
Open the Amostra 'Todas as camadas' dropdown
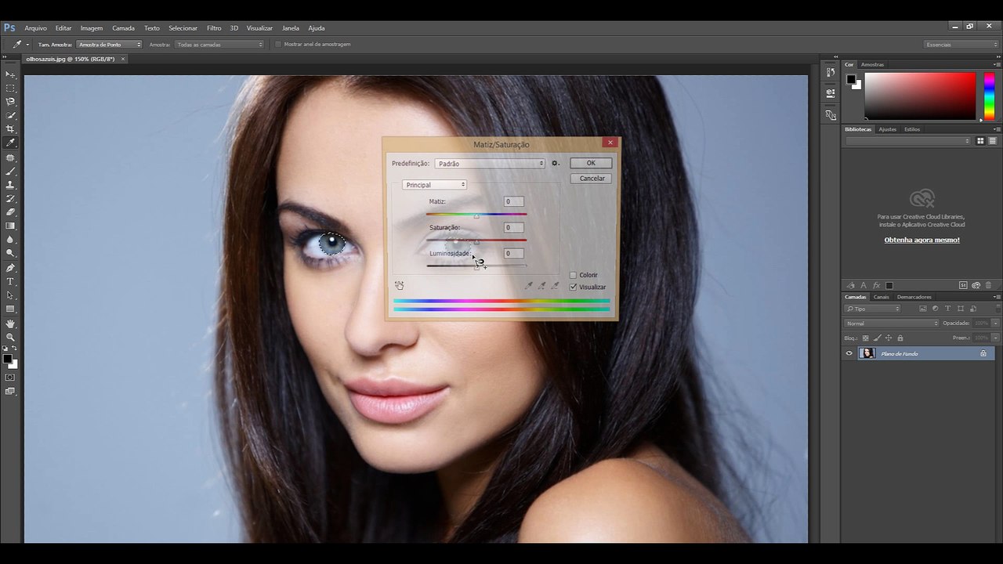pos(219,44)
